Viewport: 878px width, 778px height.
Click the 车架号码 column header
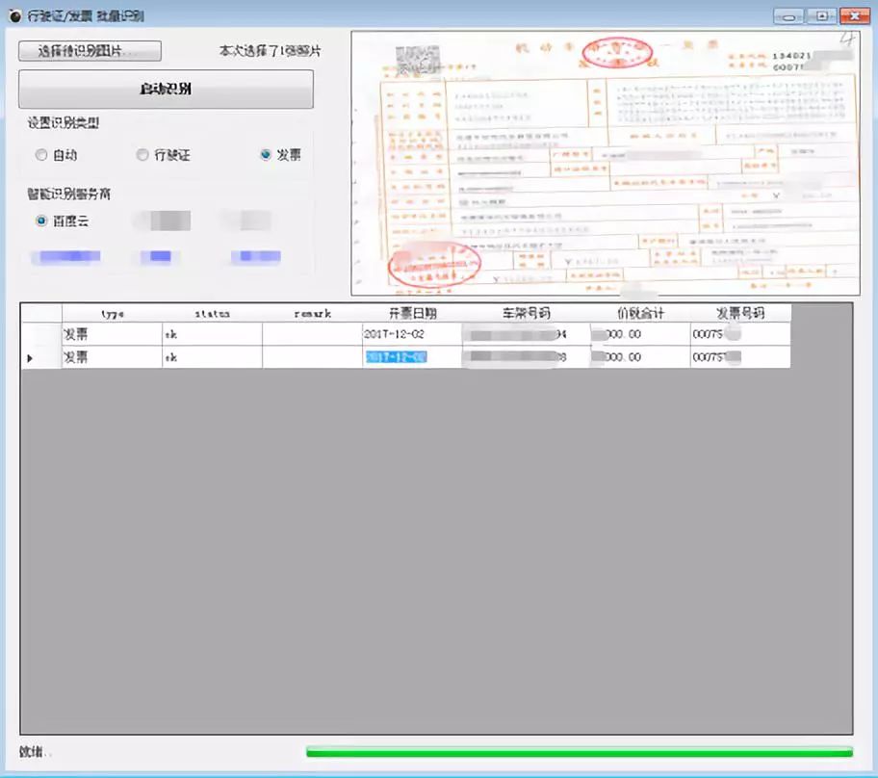click(x=526, y=313)
